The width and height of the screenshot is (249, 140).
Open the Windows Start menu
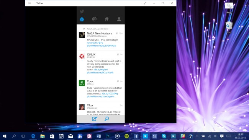[5, 136]
